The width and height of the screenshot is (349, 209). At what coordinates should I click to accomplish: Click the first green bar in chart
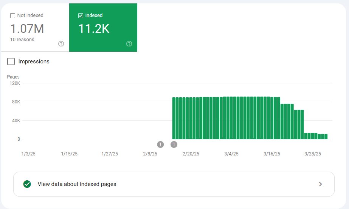(174, 118)
